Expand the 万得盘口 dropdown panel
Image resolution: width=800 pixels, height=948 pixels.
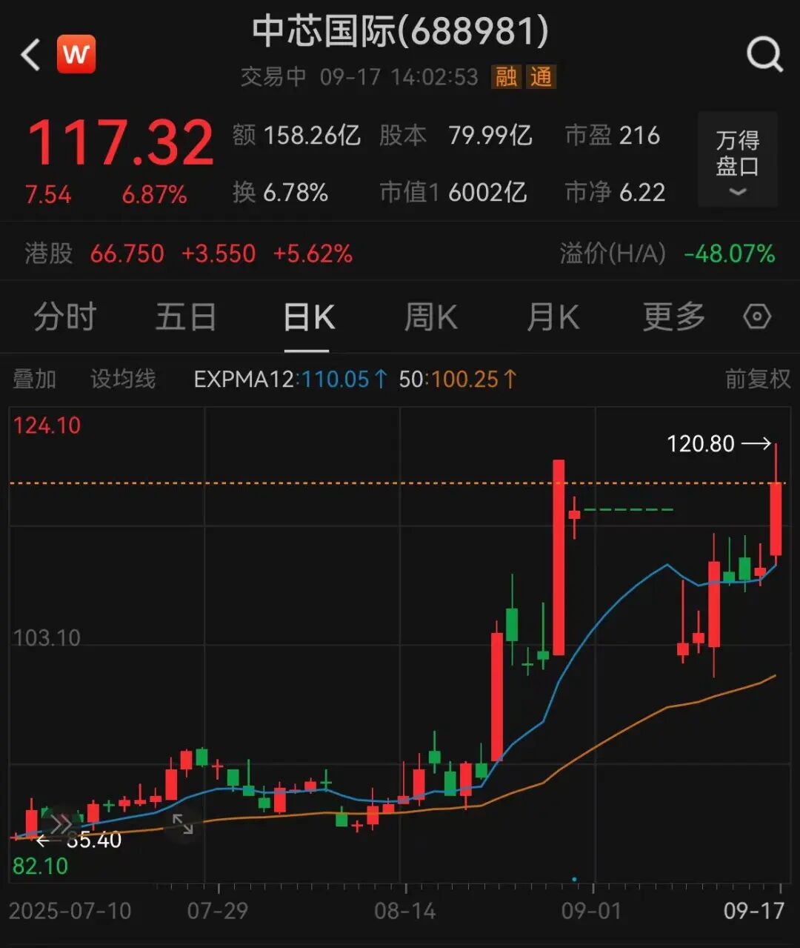click(738, 159)
